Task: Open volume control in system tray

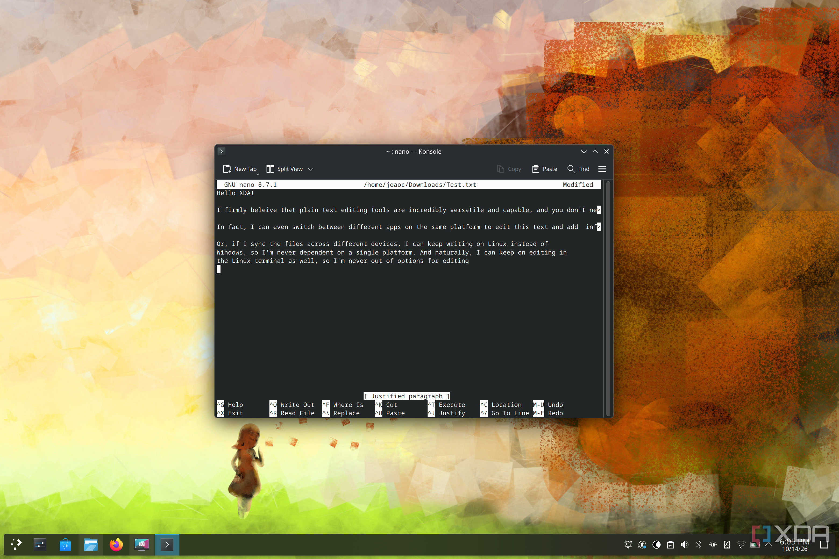Action: point(685,544)
